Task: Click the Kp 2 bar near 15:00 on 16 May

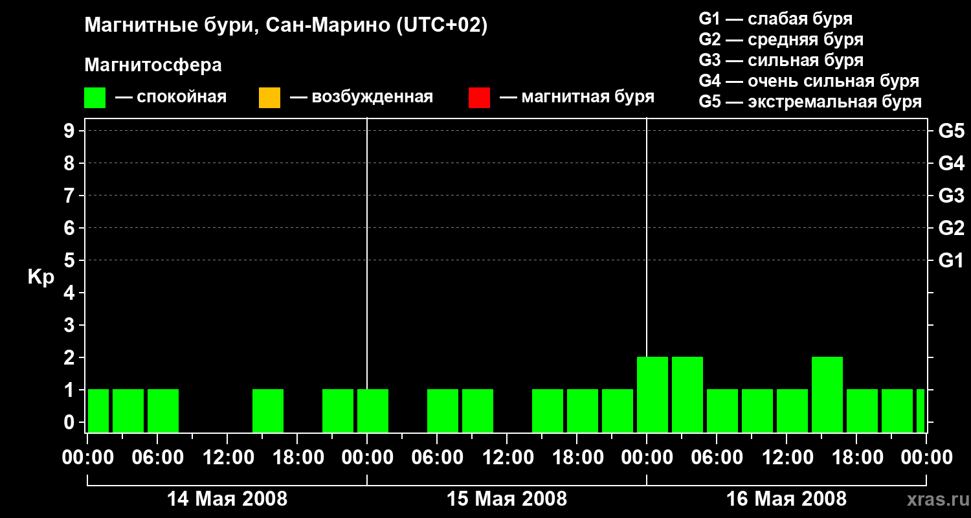Action: [x=827, y=394]
